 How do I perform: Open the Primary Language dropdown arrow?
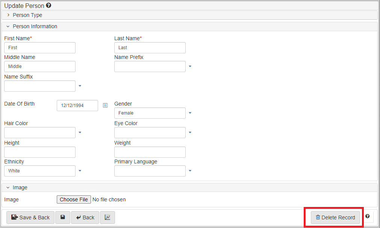point(190,171)
